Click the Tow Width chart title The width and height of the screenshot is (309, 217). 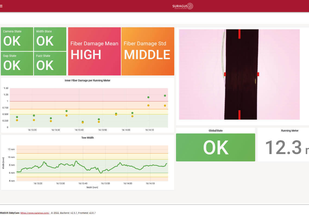(87, 138)
